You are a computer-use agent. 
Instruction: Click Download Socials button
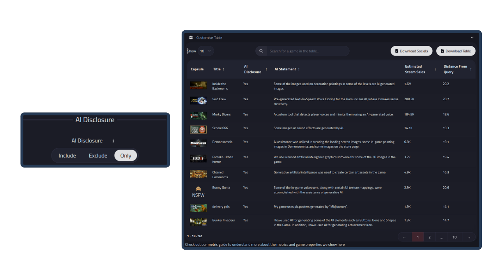click(411, 51)
